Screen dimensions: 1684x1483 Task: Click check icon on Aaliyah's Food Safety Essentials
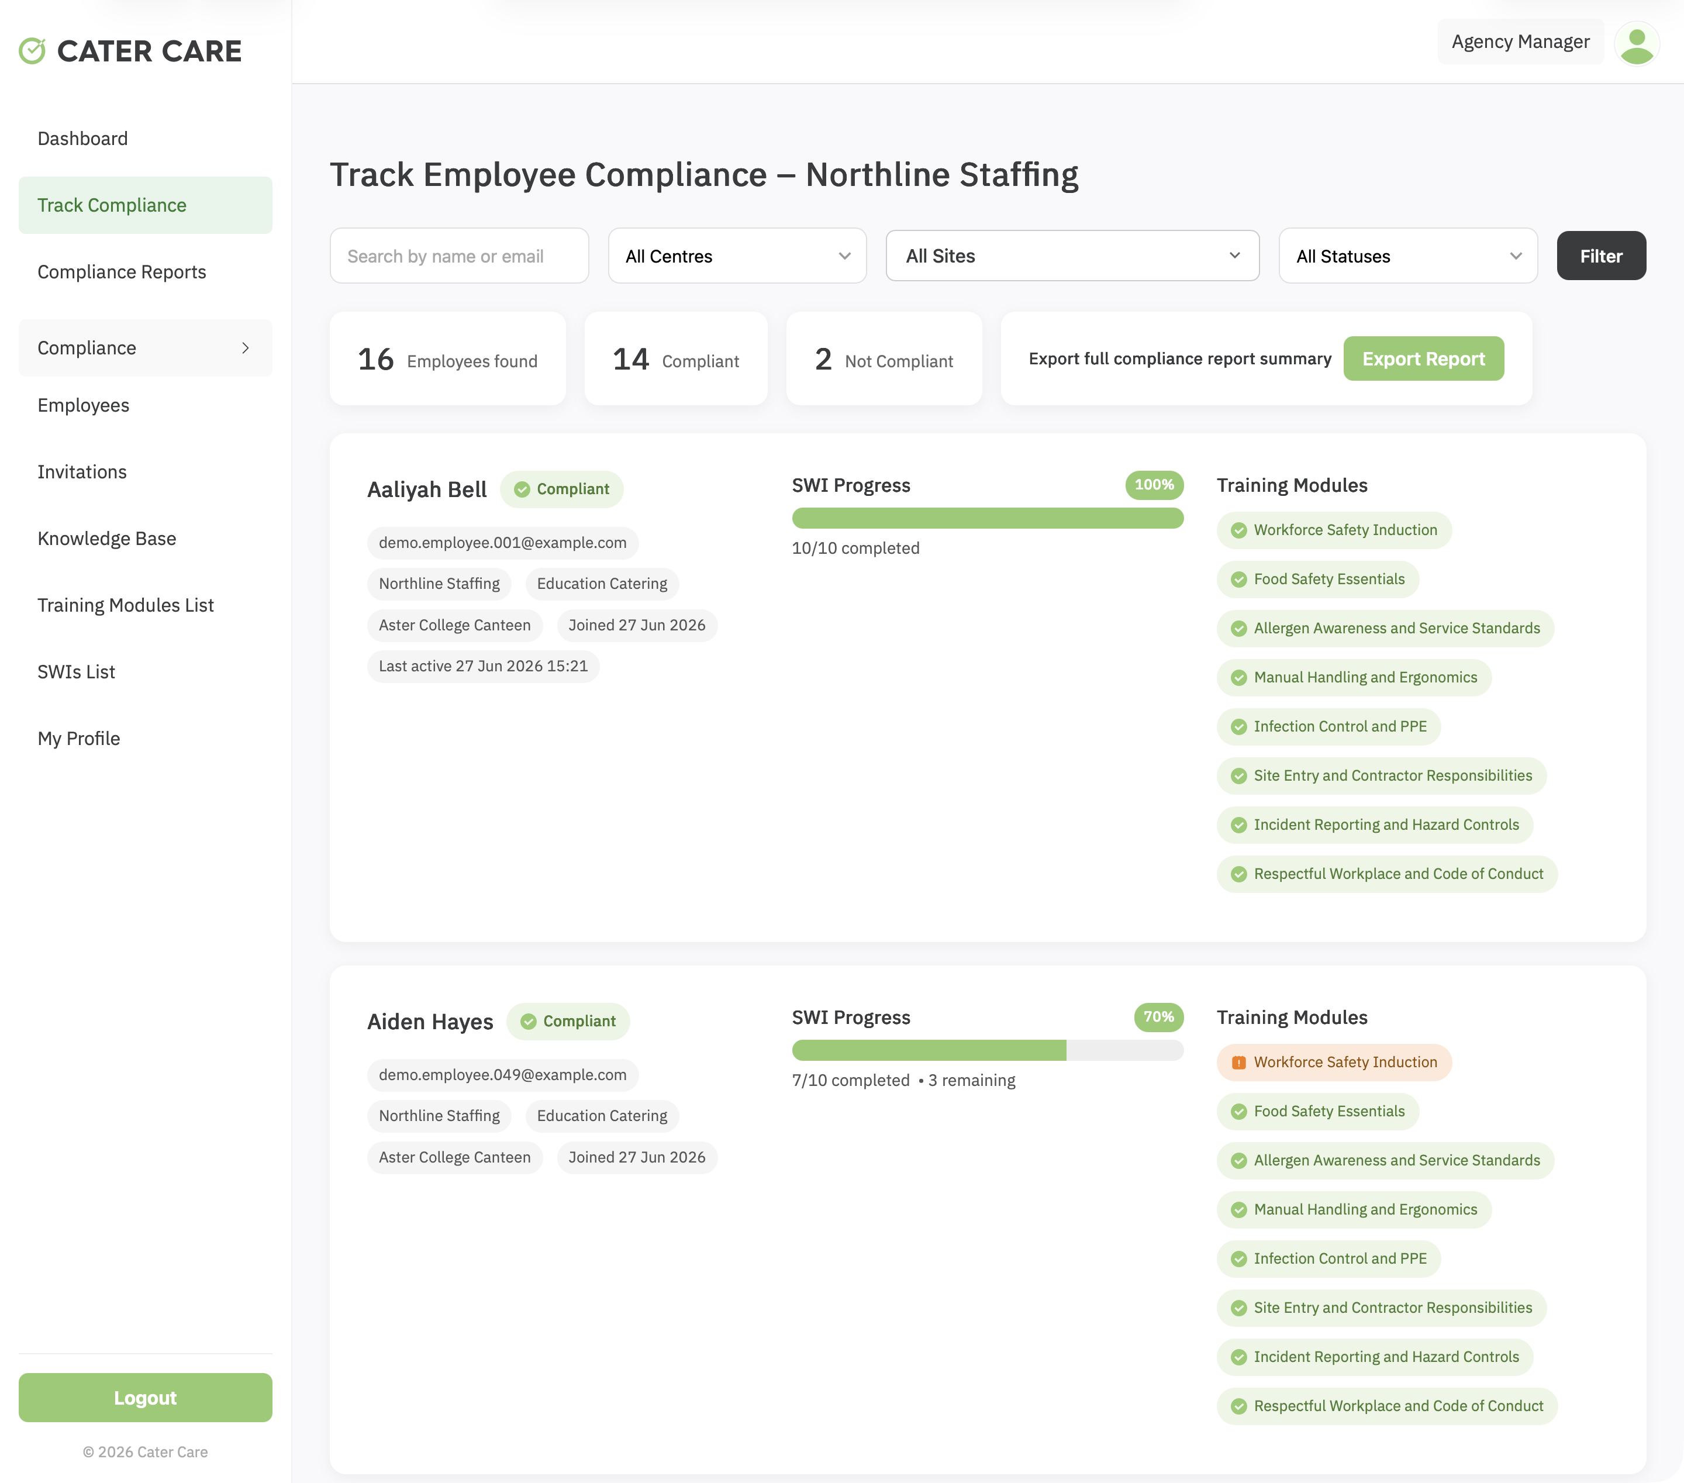1238,579
